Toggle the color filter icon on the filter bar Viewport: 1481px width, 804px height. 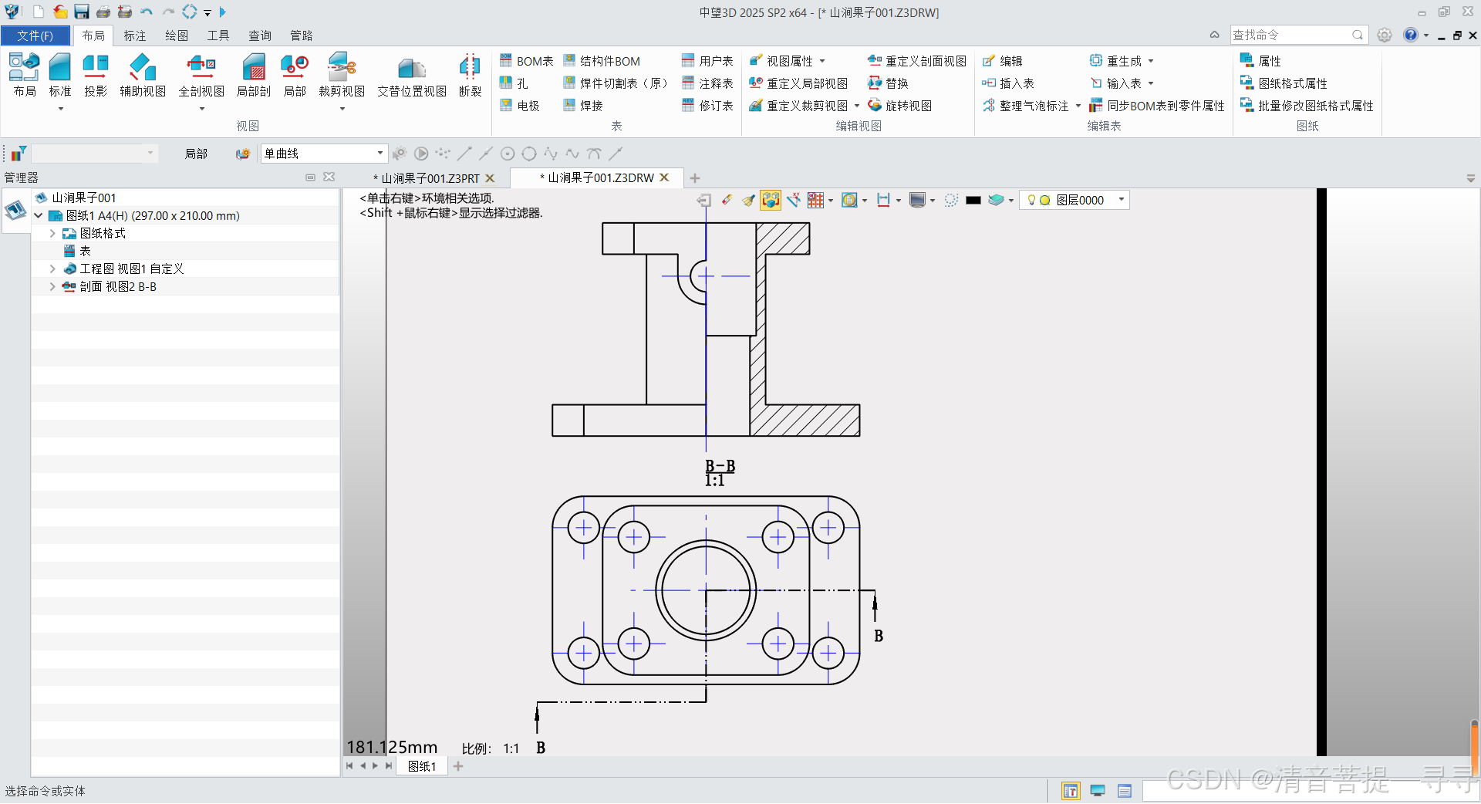tap(19, 154)
